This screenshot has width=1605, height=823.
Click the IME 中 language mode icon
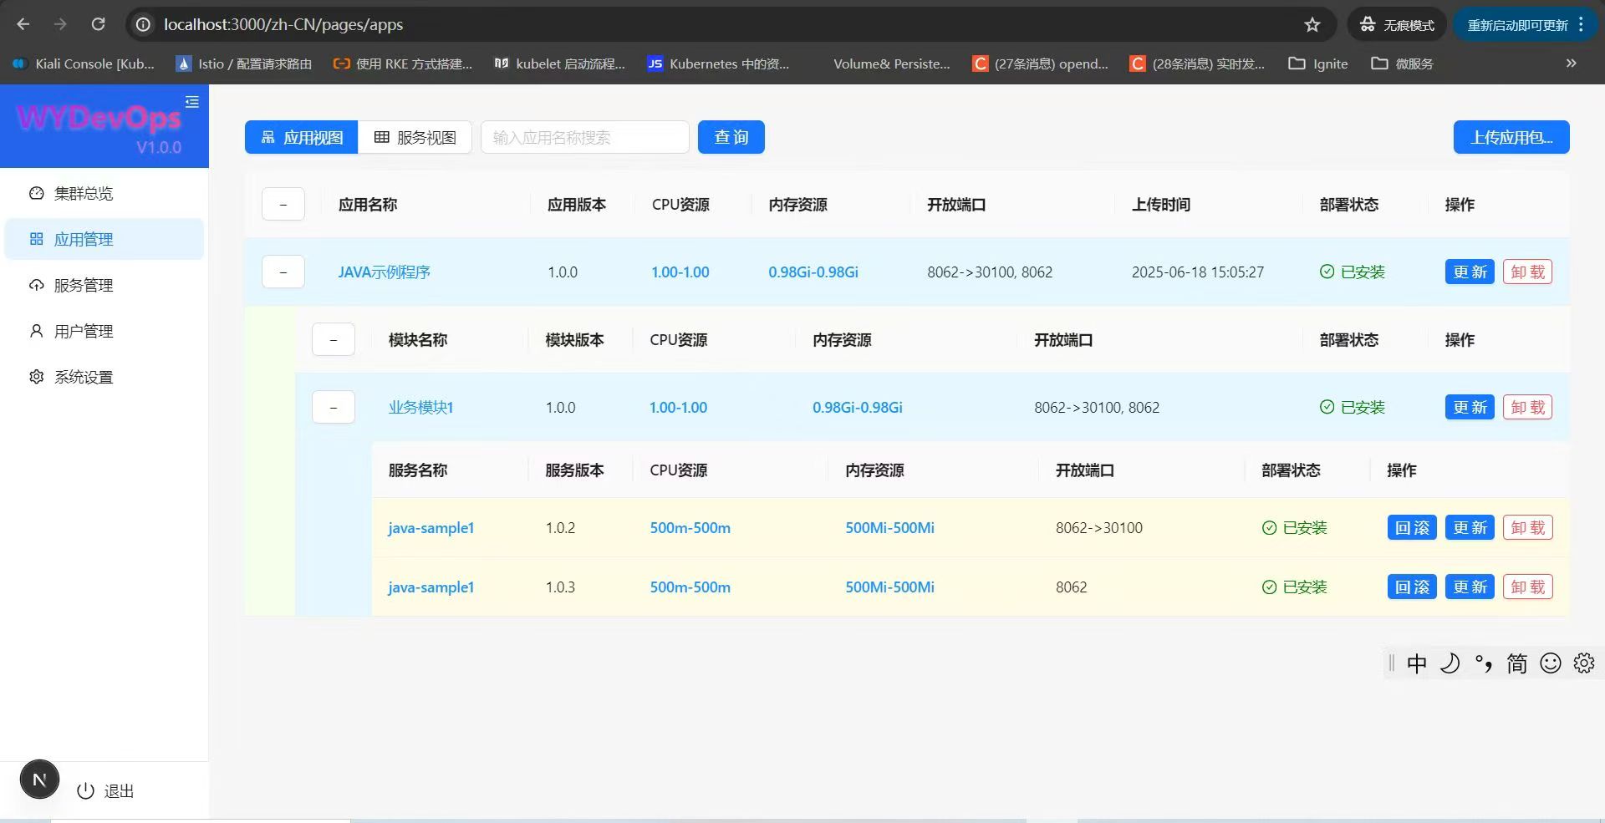[1417, 663]
